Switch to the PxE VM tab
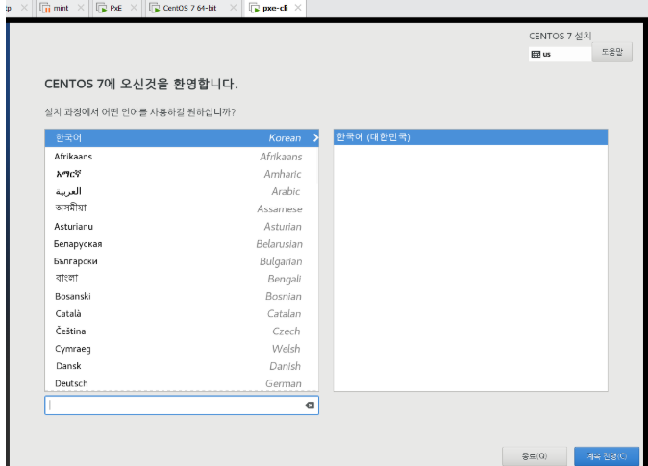Viewport: 648px width, 466px height. [x=115, y=8]
